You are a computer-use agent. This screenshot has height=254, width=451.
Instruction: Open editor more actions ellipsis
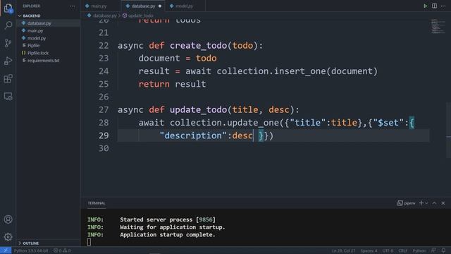point(443,6)
